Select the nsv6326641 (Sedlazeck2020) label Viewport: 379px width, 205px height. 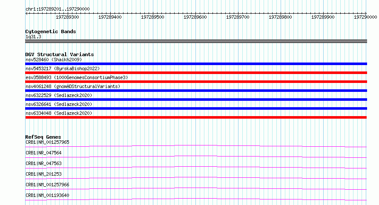59,104
